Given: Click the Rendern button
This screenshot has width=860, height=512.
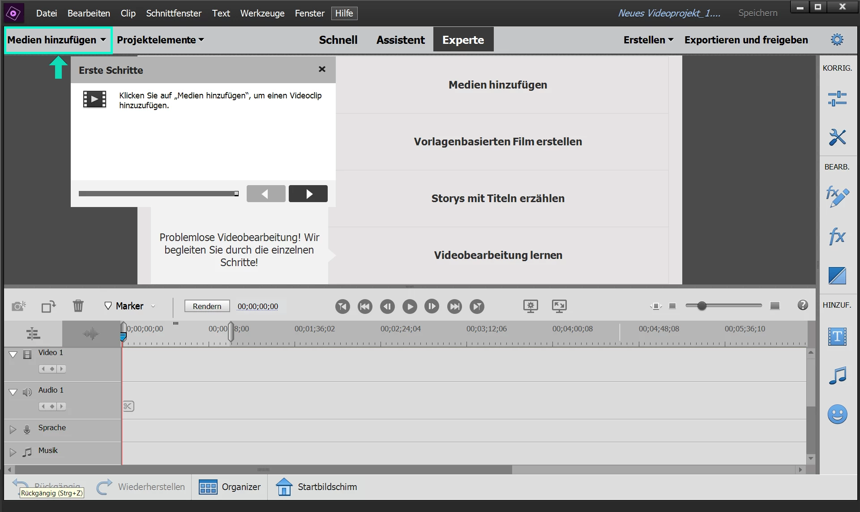Looking at the screenshot, I should 207,306.
